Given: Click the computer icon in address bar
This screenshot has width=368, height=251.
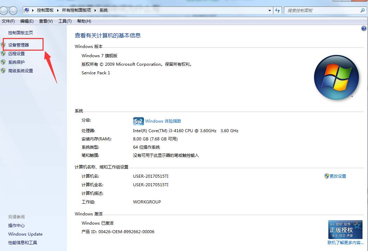Looking at the screenshot, I should [x=27, y=10].
